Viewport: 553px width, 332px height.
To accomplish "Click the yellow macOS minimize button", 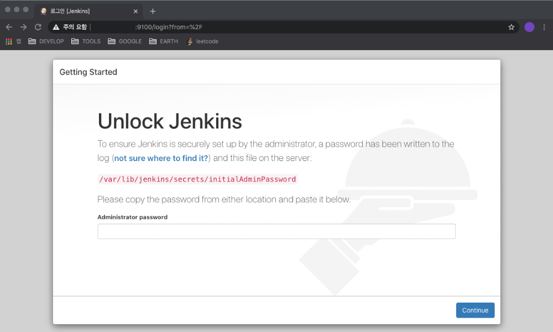I will 17,9.
